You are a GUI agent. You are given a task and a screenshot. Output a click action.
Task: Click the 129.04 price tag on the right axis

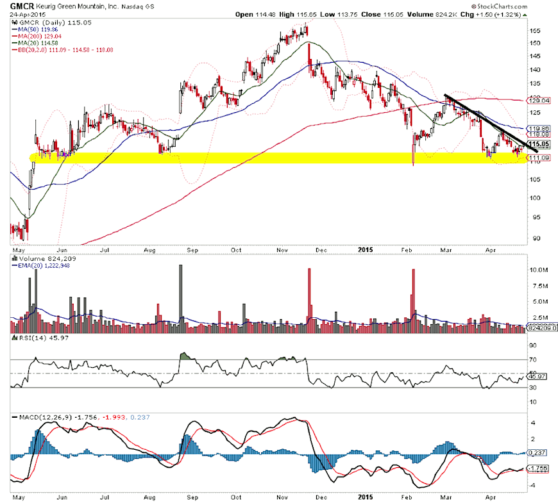pos(539,101)
